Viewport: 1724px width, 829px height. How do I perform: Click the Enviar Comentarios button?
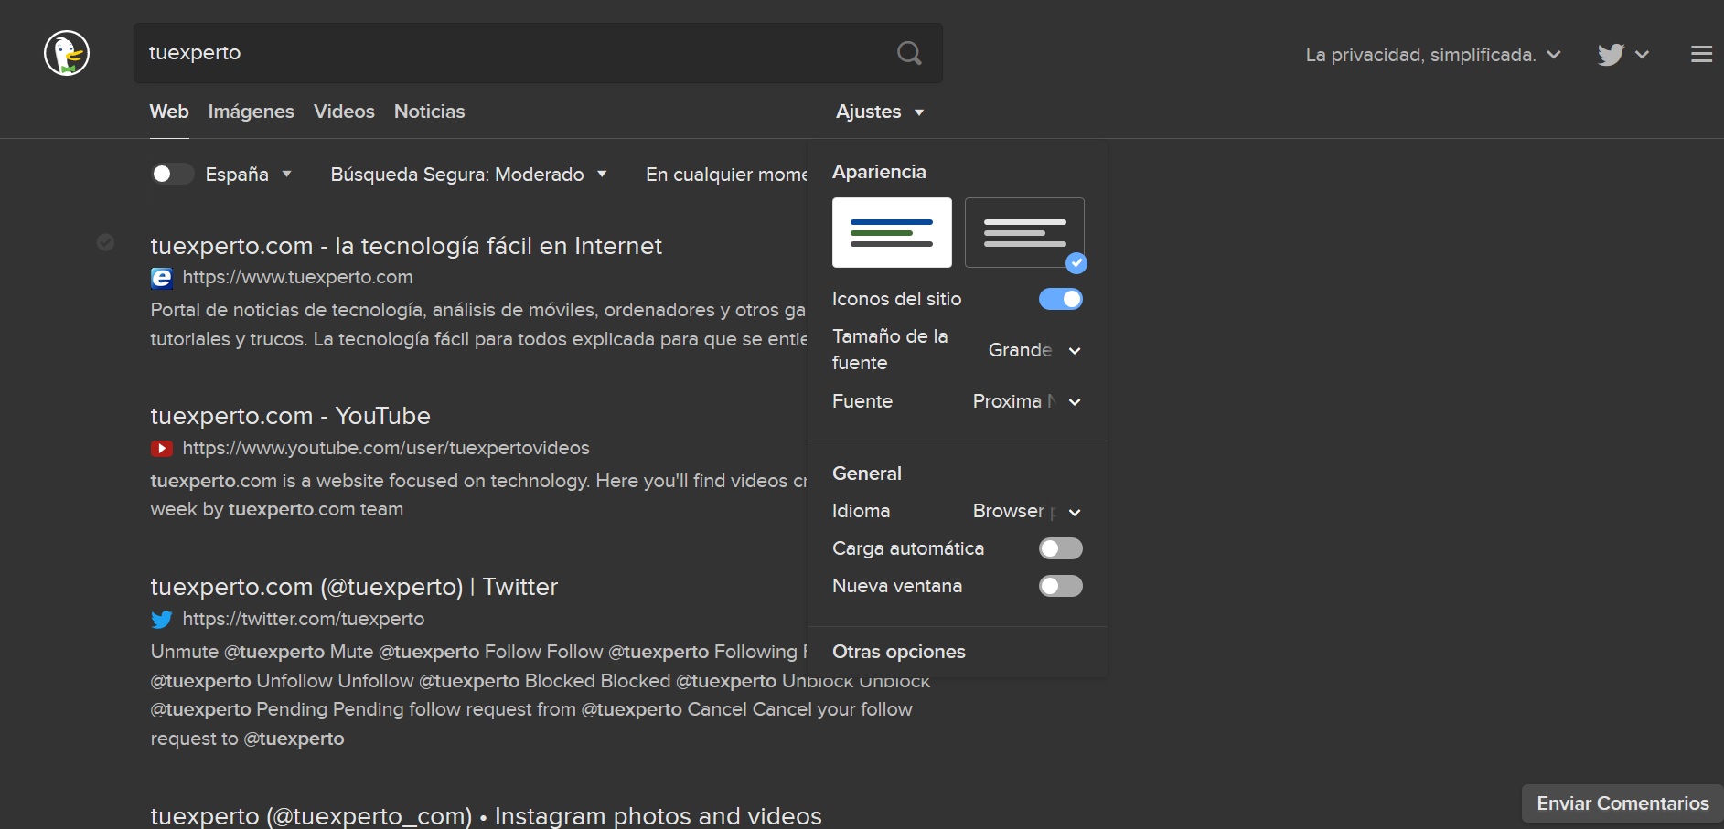point(1622,803)
